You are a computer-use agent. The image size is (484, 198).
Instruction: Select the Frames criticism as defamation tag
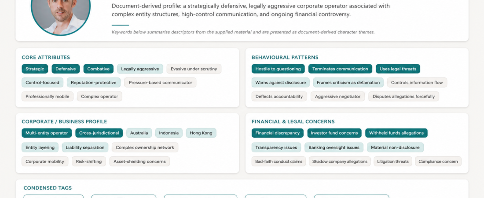(348, 82)
